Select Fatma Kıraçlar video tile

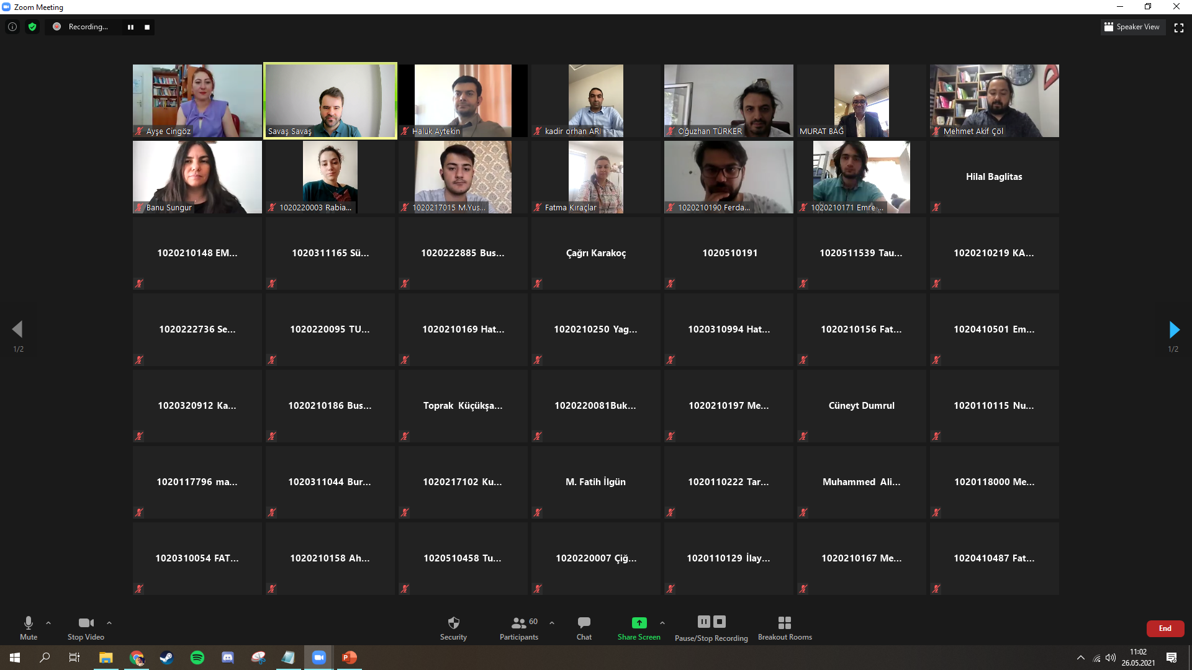click(x=596, y=177)
